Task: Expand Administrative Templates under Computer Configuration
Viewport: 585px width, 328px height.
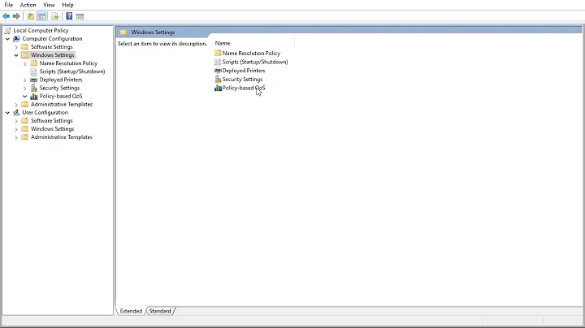Action: [x=16, y=105]
